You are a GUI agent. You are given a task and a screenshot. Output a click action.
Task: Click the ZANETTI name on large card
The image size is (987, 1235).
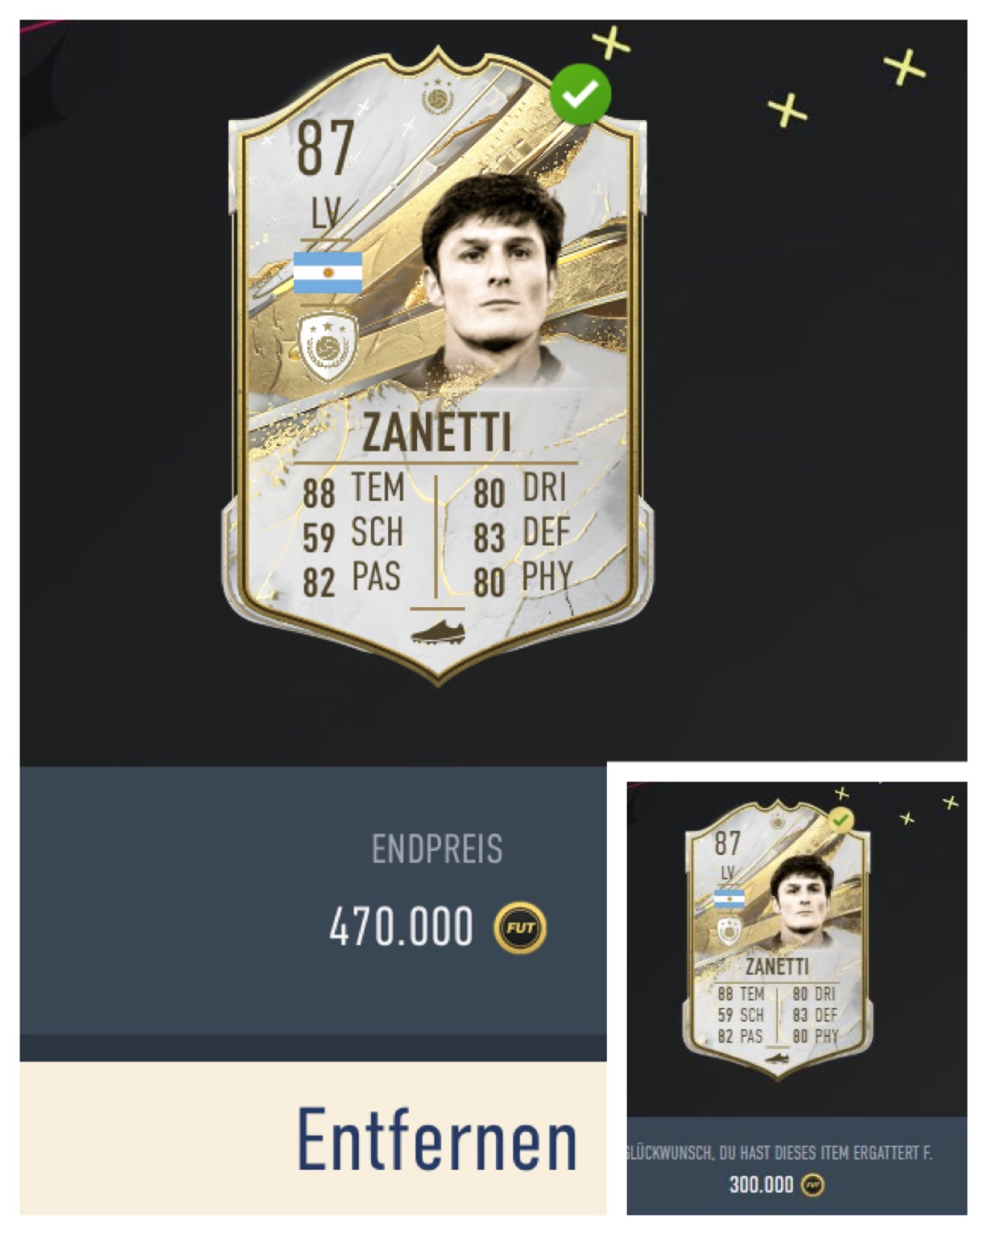click(437, 432)
